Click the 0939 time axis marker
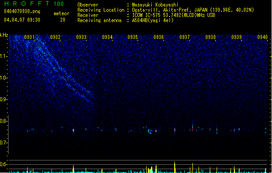 click(x=237, y=37)
